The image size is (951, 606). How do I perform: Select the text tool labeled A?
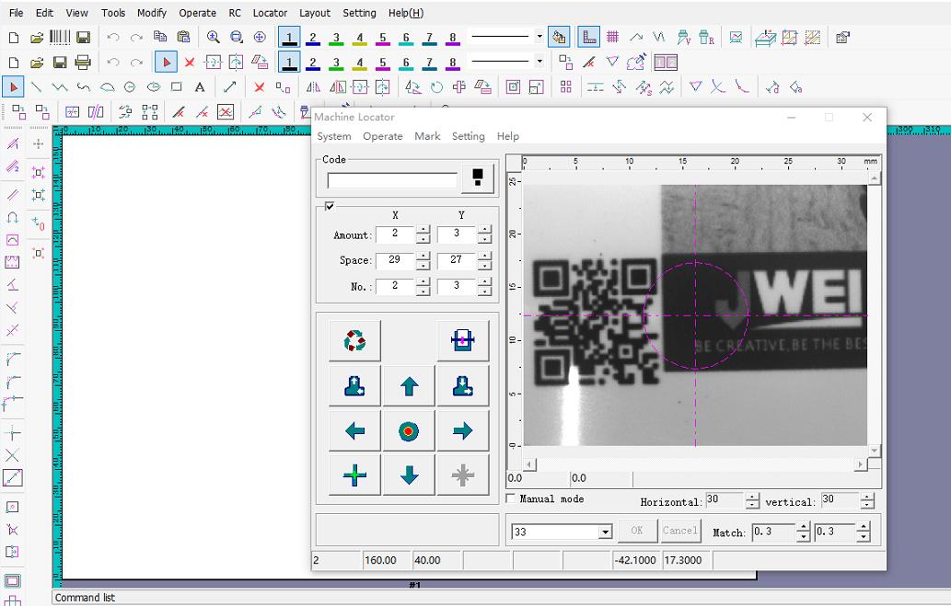coord(200,87)
